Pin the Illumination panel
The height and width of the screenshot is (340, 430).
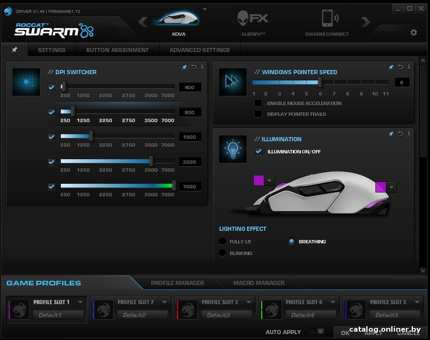[x=391, y=134]
